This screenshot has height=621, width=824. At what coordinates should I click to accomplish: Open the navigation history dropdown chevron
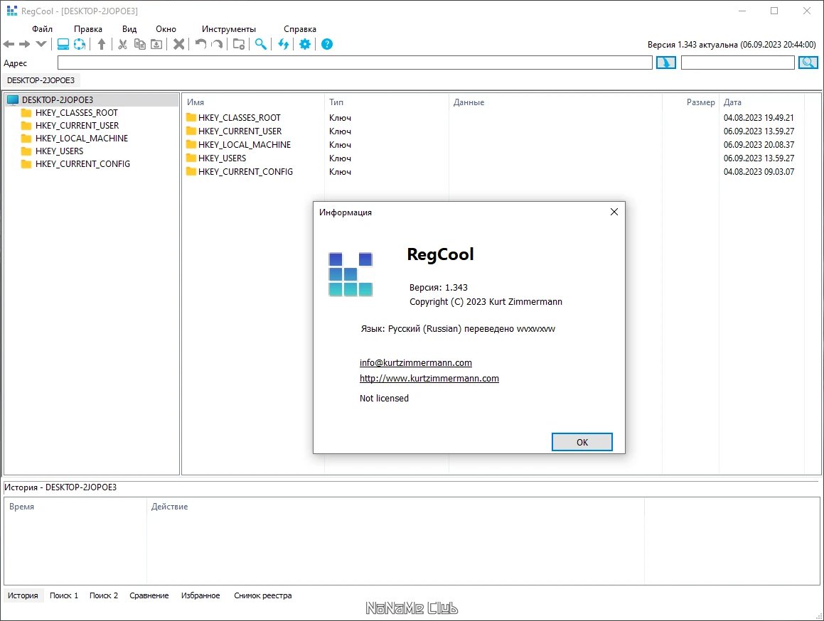41,44
